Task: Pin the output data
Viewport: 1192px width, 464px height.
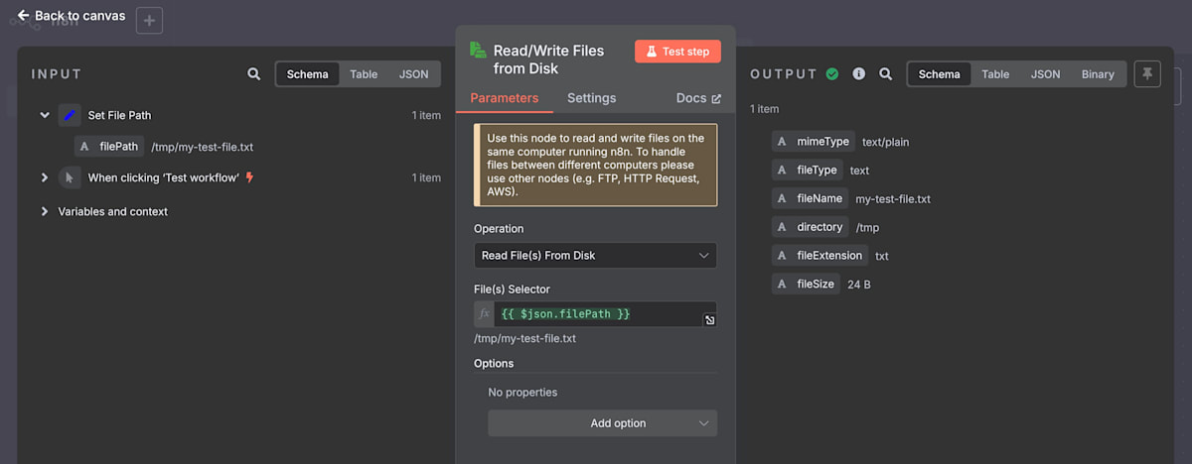Action: click(x=1147, y=74)
